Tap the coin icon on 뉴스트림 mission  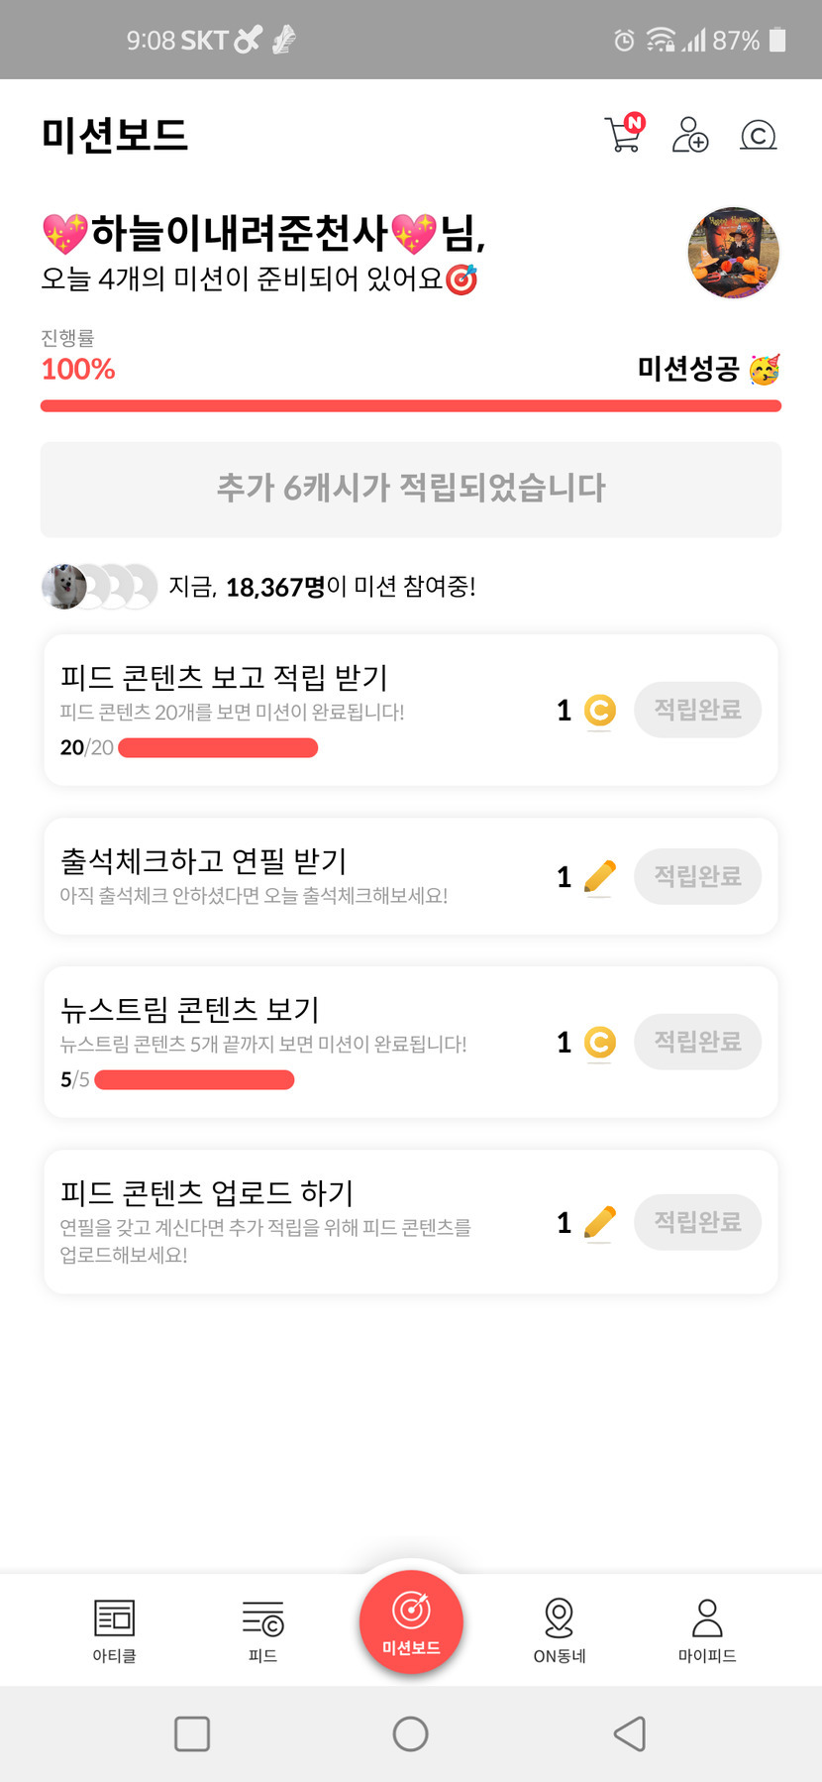click(599, 1043)
